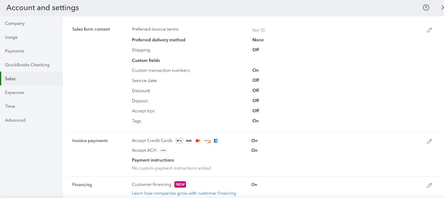Click the On value for Accept Credit Cards

(254, 141)
